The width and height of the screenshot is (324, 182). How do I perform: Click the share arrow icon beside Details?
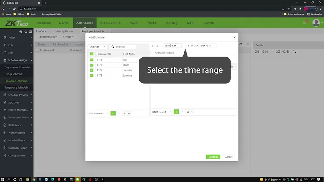tap(241, 44)
